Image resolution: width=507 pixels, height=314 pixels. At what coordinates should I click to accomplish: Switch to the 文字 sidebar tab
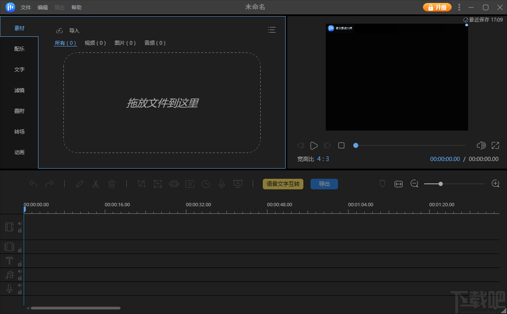click(19, 69)
